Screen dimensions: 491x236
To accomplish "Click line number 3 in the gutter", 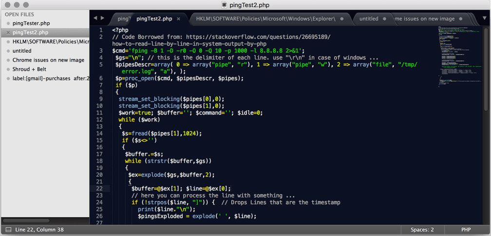I will [x=101, y=51].
